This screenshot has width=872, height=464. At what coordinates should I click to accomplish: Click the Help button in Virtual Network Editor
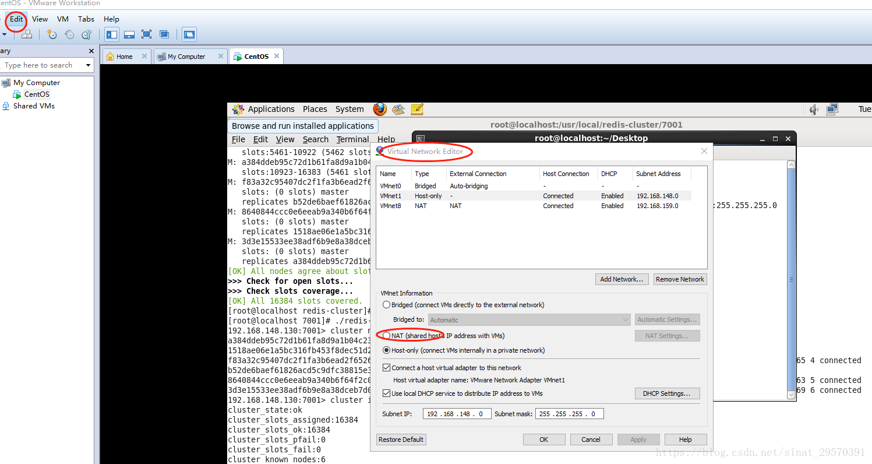click(x=686, y=440)
